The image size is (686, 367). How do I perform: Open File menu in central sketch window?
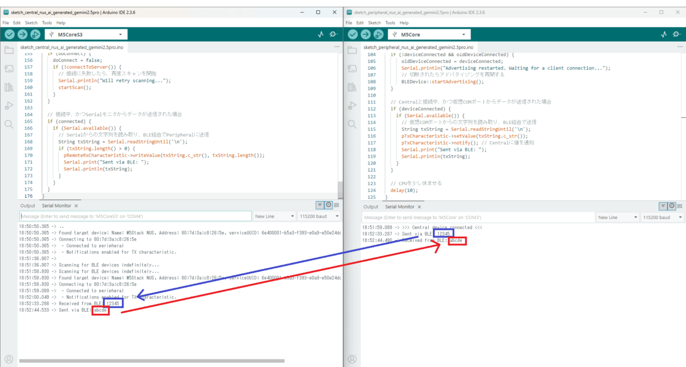tap(6, 23)
